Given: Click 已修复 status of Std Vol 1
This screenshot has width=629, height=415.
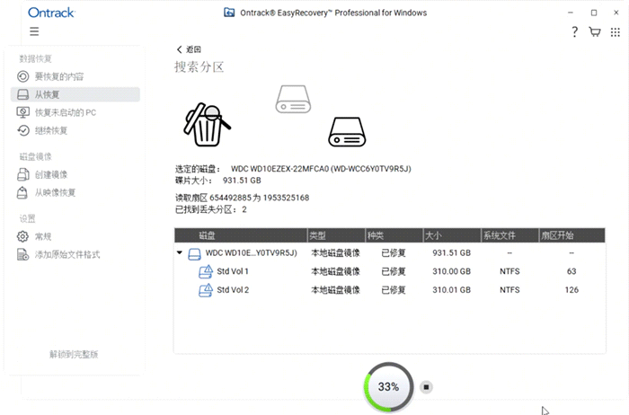Looking at the screenshot, I should (x=394, y=271).
